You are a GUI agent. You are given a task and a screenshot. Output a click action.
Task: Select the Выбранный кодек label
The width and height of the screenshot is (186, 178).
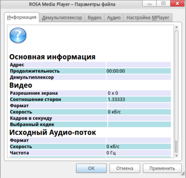click(x=32, y=124)
